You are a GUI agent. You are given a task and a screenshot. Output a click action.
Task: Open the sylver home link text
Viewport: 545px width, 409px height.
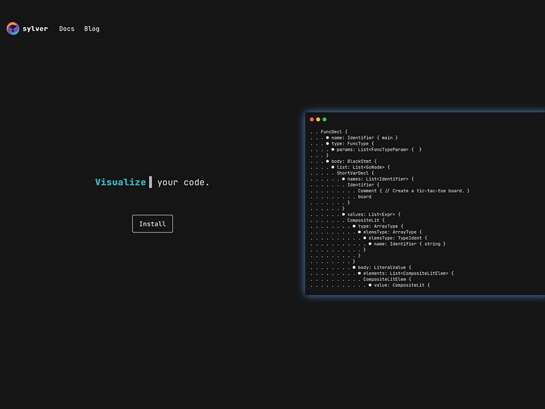point(35,29)
